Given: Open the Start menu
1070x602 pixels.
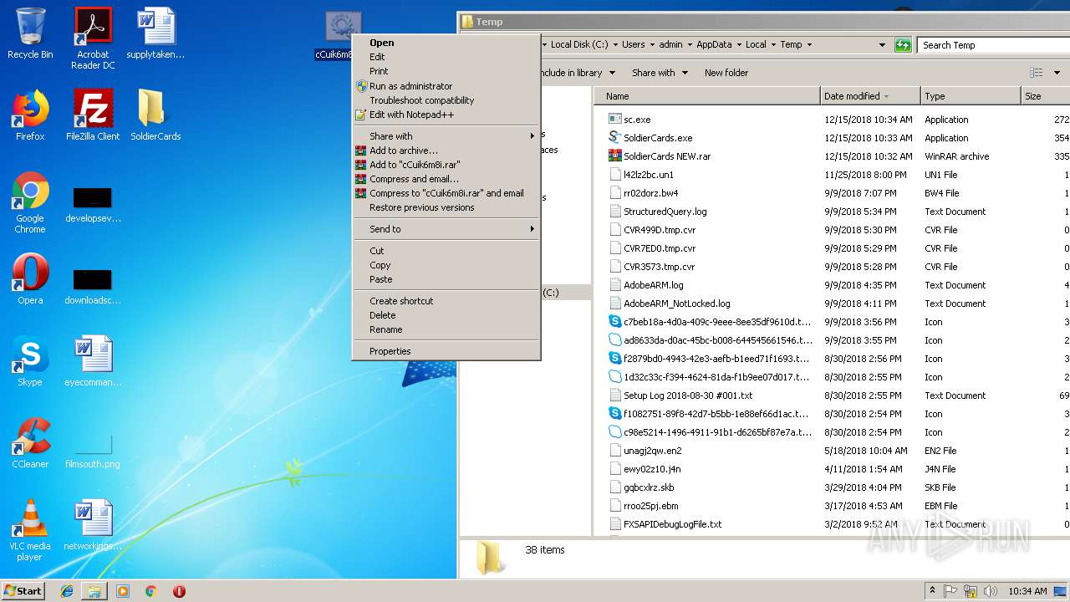Looking at the screenshot, I should (x=23, y=591).
